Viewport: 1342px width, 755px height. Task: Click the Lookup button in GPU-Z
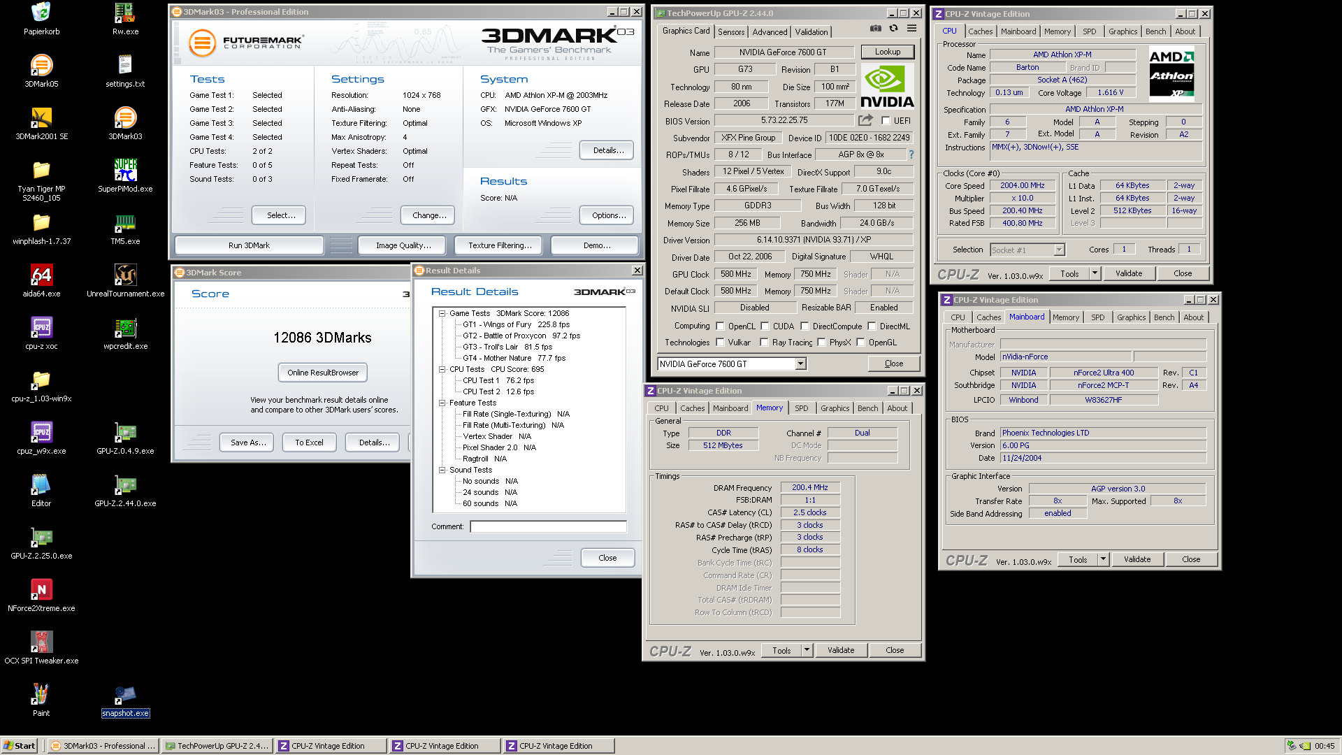(888, 52)
